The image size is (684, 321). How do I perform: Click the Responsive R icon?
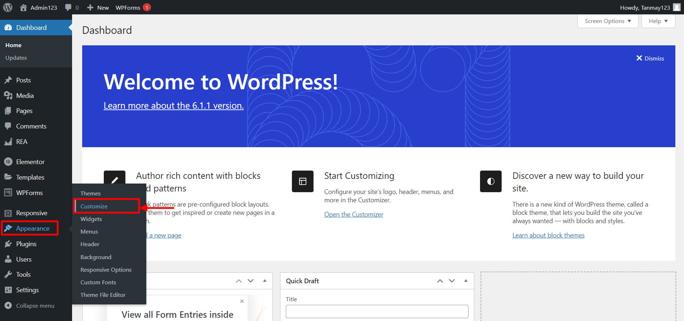[x=8, y=213]
